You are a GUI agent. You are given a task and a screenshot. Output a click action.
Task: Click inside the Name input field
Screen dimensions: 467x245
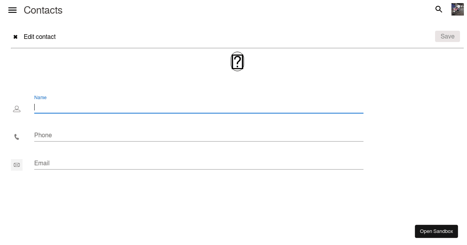point(156,108)
